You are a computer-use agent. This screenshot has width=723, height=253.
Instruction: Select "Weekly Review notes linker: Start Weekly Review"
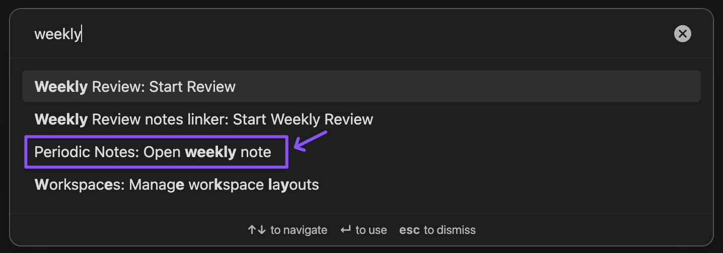click(204, 119)
